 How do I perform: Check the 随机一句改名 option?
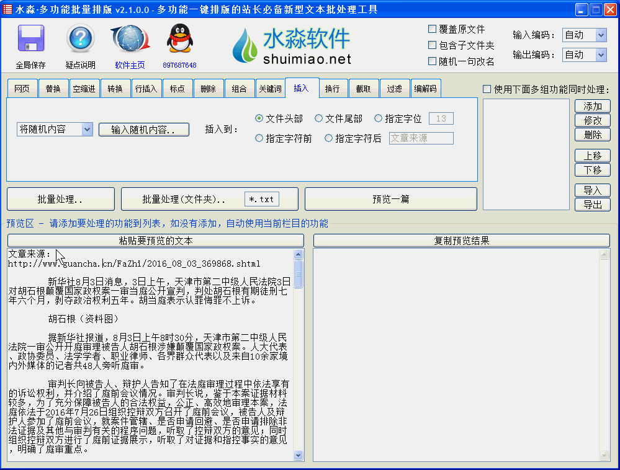pyautogui.click(x=433, y=61)
